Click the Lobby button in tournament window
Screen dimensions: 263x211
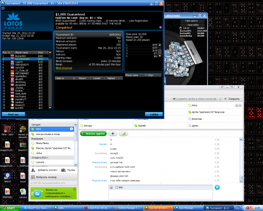pos(154,115)
